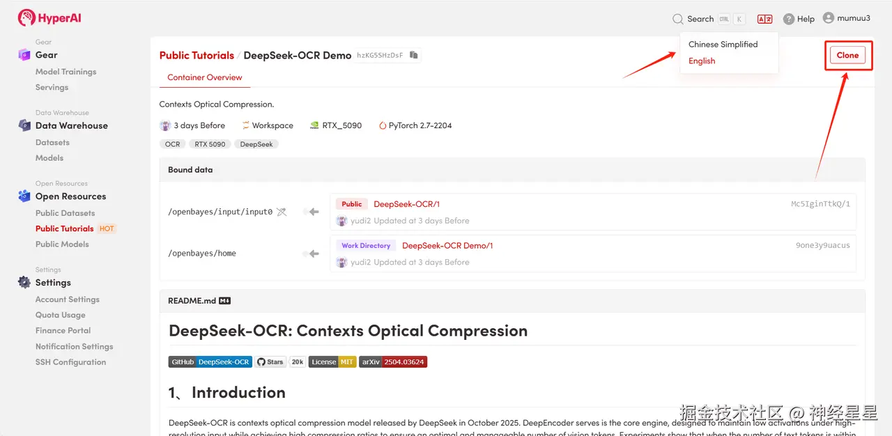Click the HOT badge beside Public Tutorials
Screen dimensions: 892x436
pyautogui.click(x=107, y=228)
